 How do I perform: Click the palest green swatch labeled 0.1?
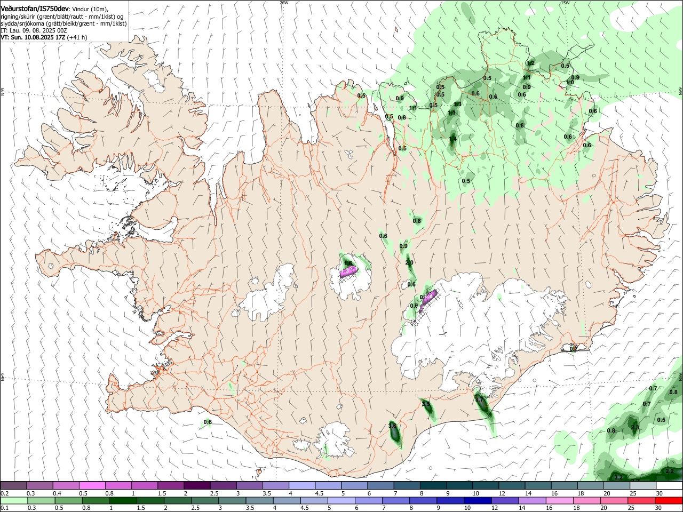click(14, 501)
